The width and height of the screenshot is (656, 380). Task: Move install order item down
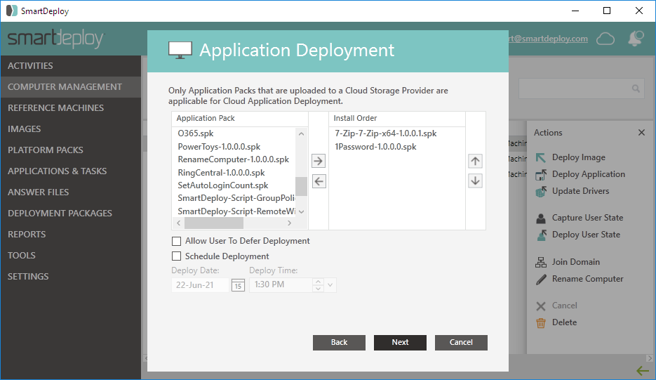pos(475,181)
